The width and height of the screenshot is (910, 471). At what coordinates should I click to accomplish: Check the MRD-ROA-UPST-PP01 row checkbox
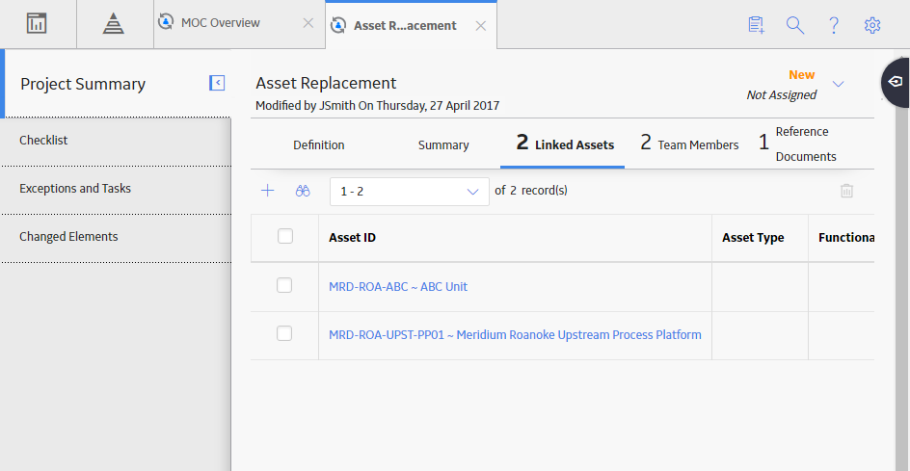pos(284,333)
